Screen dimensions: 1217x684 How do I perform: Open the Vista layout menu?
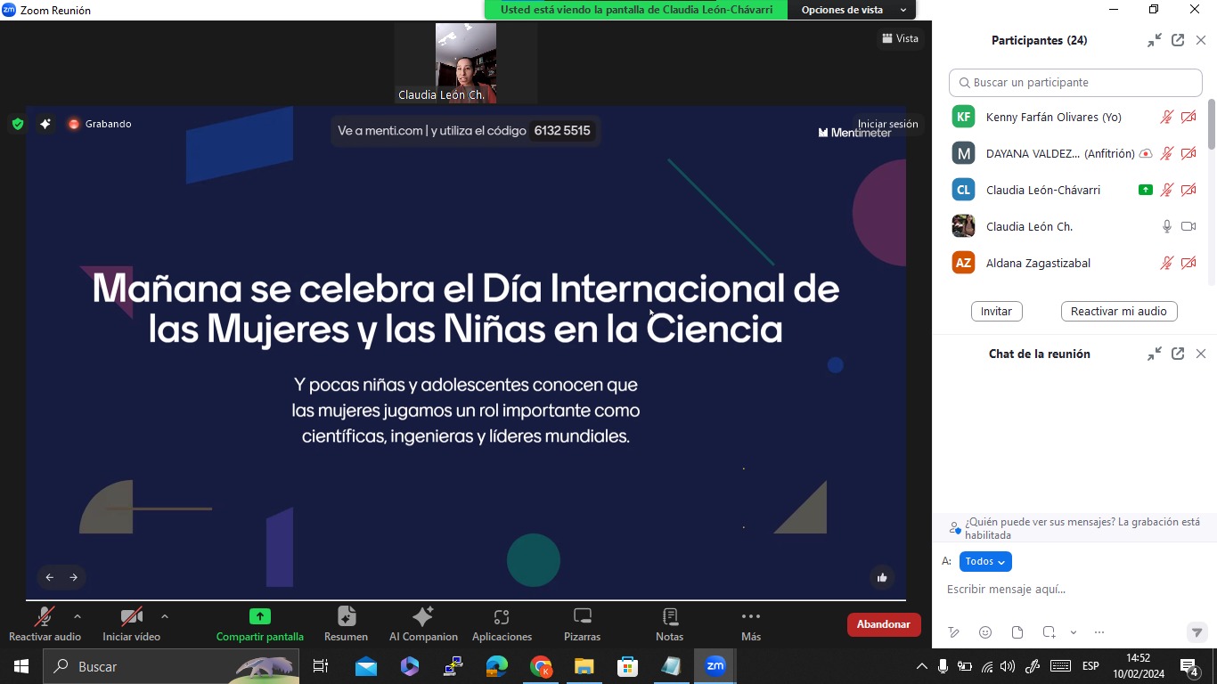900,38
